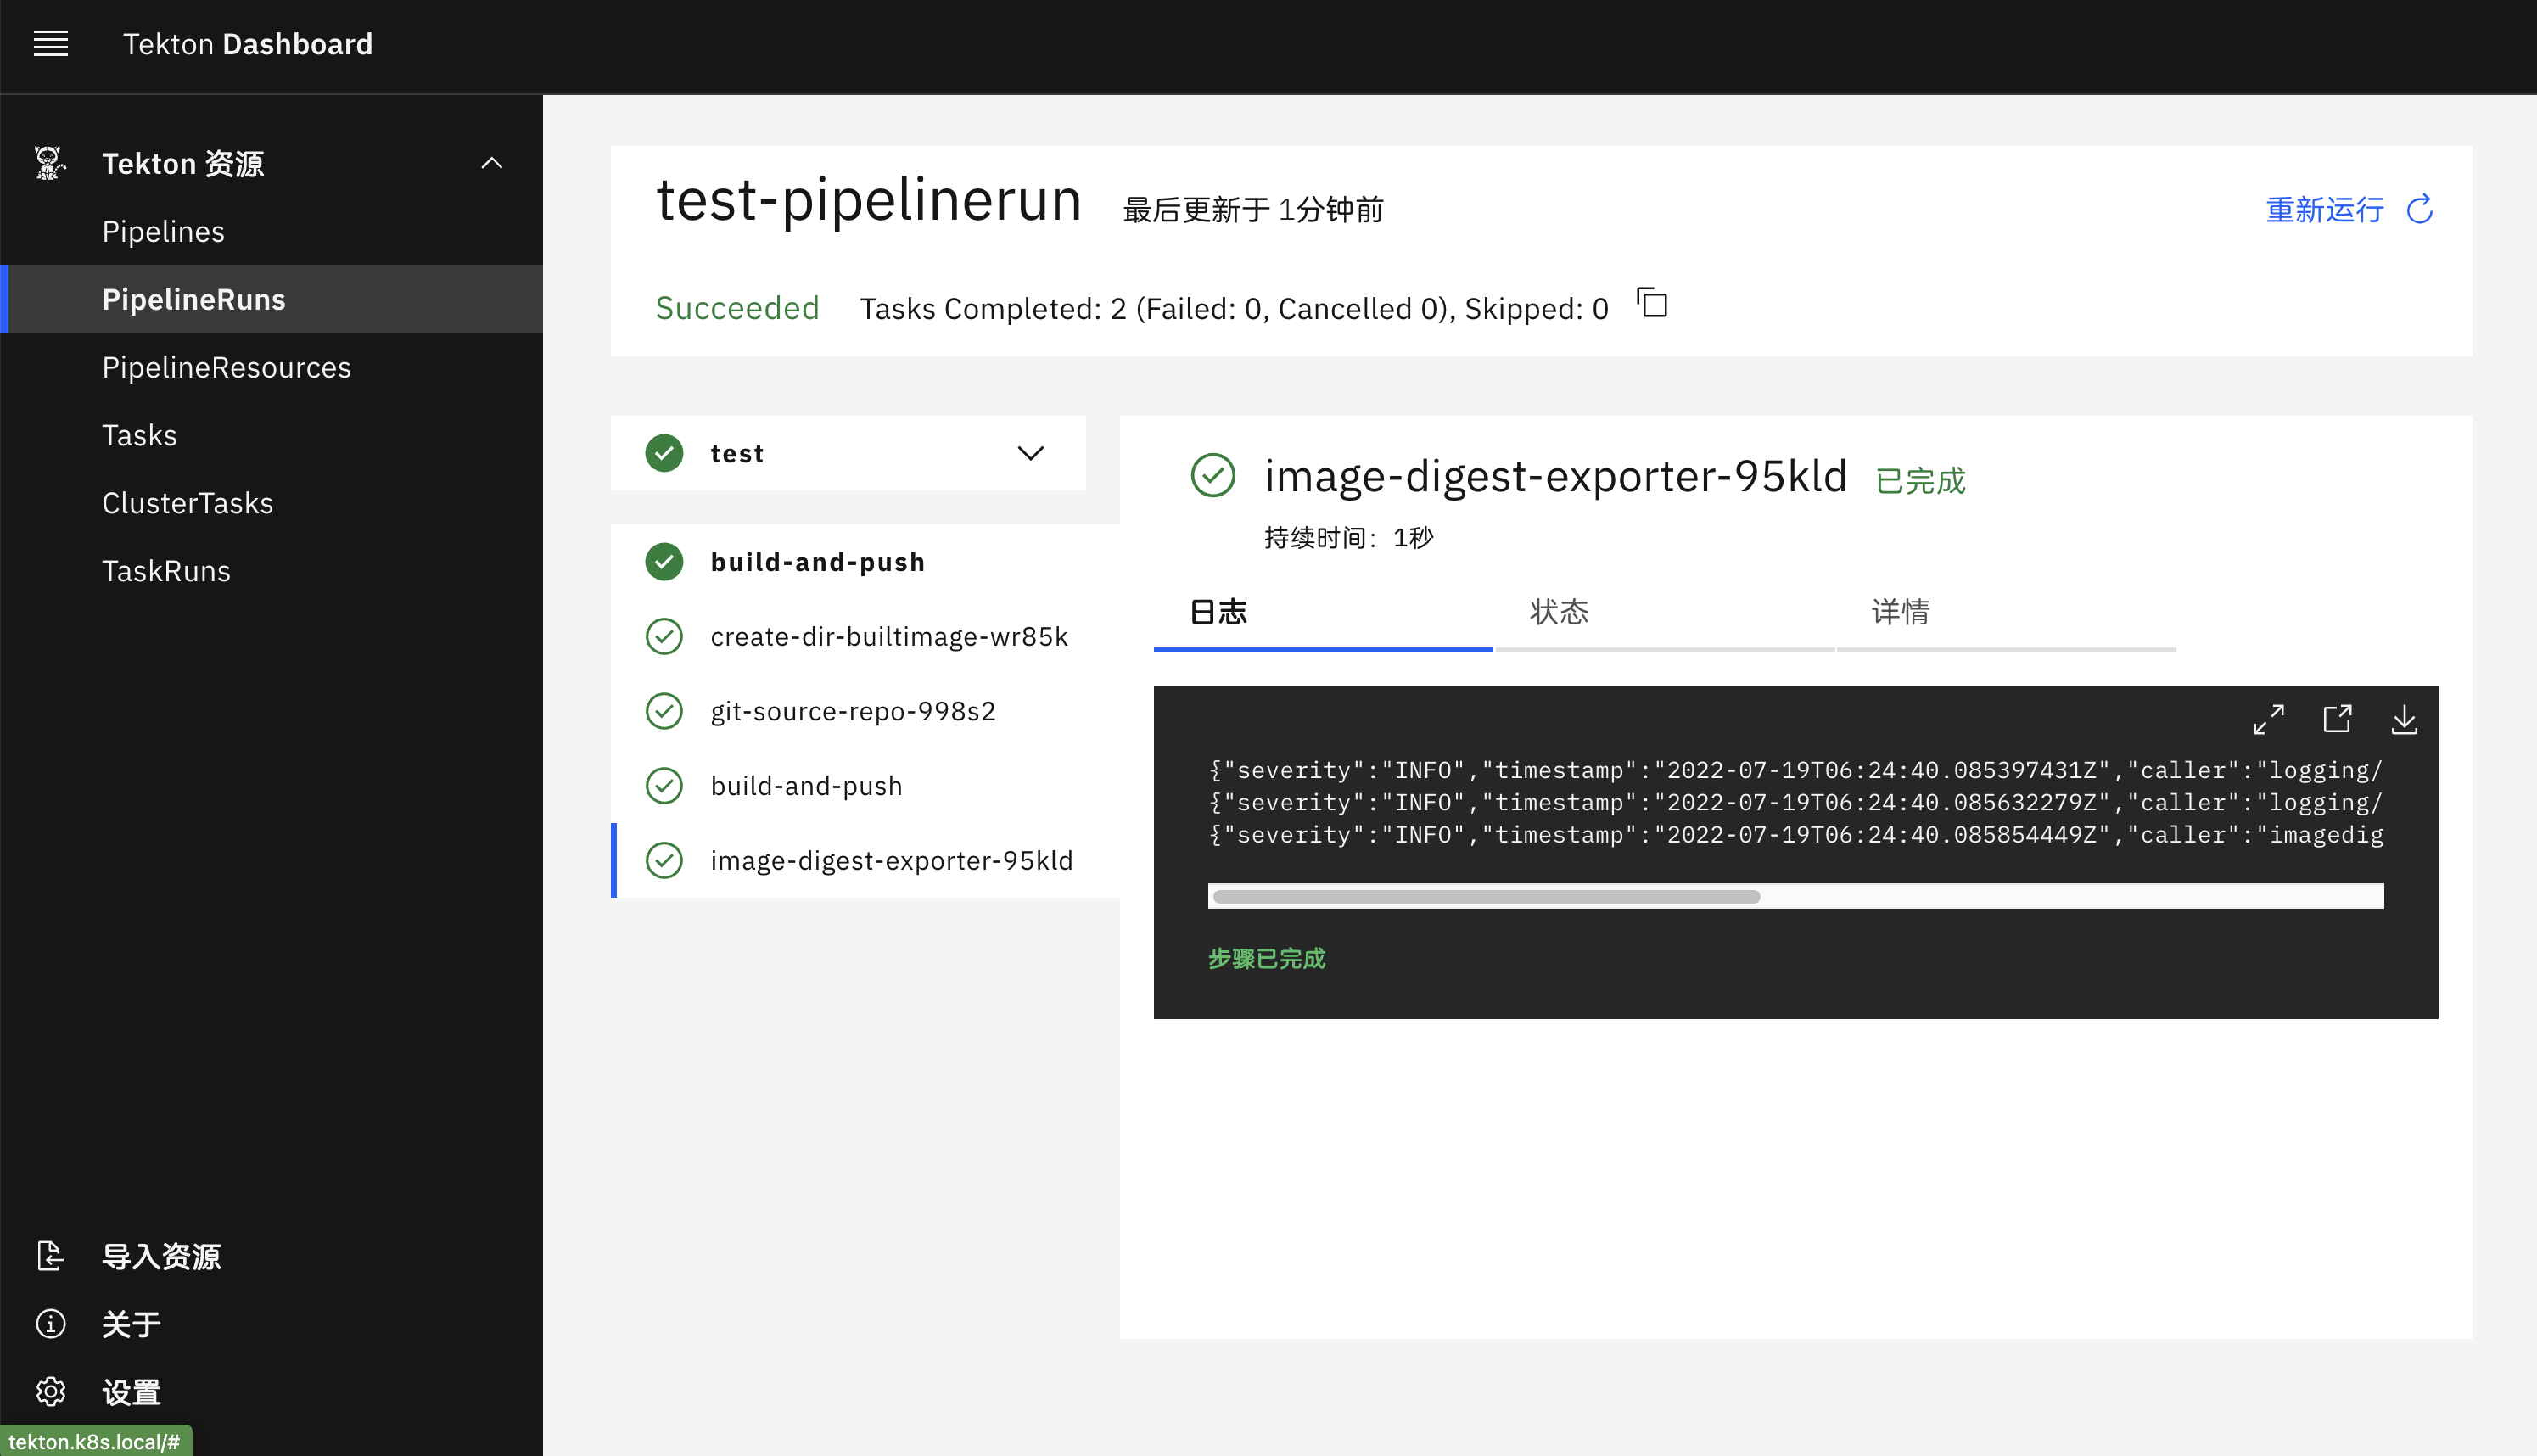This screenshot has width=2537, height=1456.
Task: Navigate to ClusterTasks
Action: tap(271, 503)
